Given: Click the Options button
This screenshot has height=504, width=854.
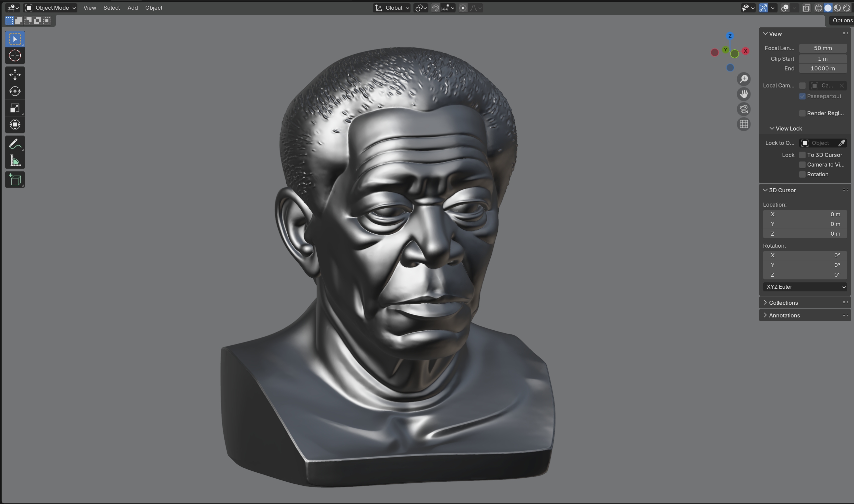Looking at the screenshot, I should click(x=842, y=20).
